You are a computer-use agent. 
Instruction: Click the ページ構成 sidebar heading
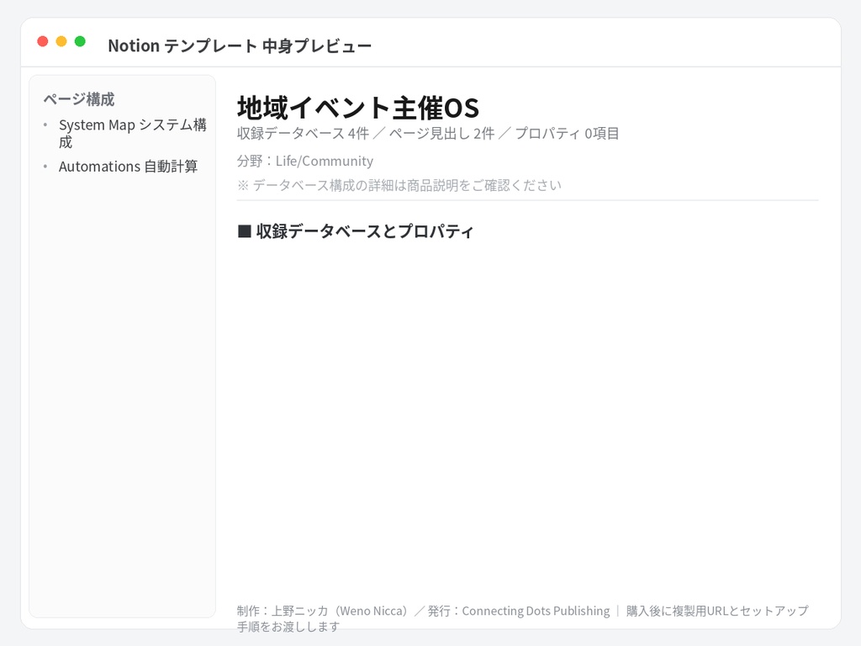coord(79,99)
